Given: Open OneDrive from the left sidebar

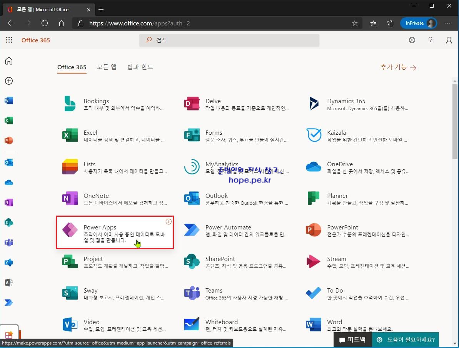Looking at the screenshot, I should pyautogui.click(x=9, y=182).
